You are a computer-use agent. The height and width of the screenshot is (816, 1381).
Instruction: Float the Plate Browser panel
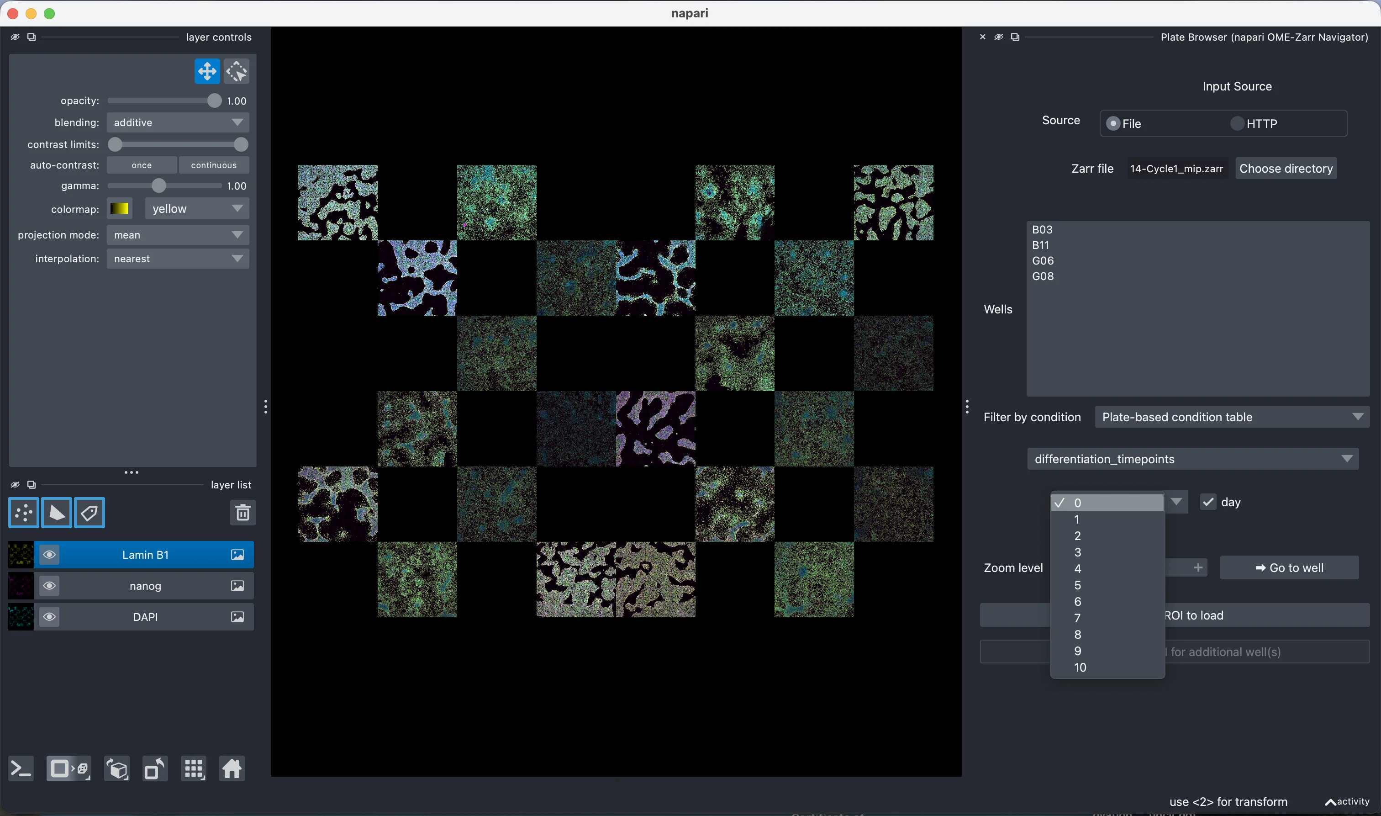[1015, 37]
